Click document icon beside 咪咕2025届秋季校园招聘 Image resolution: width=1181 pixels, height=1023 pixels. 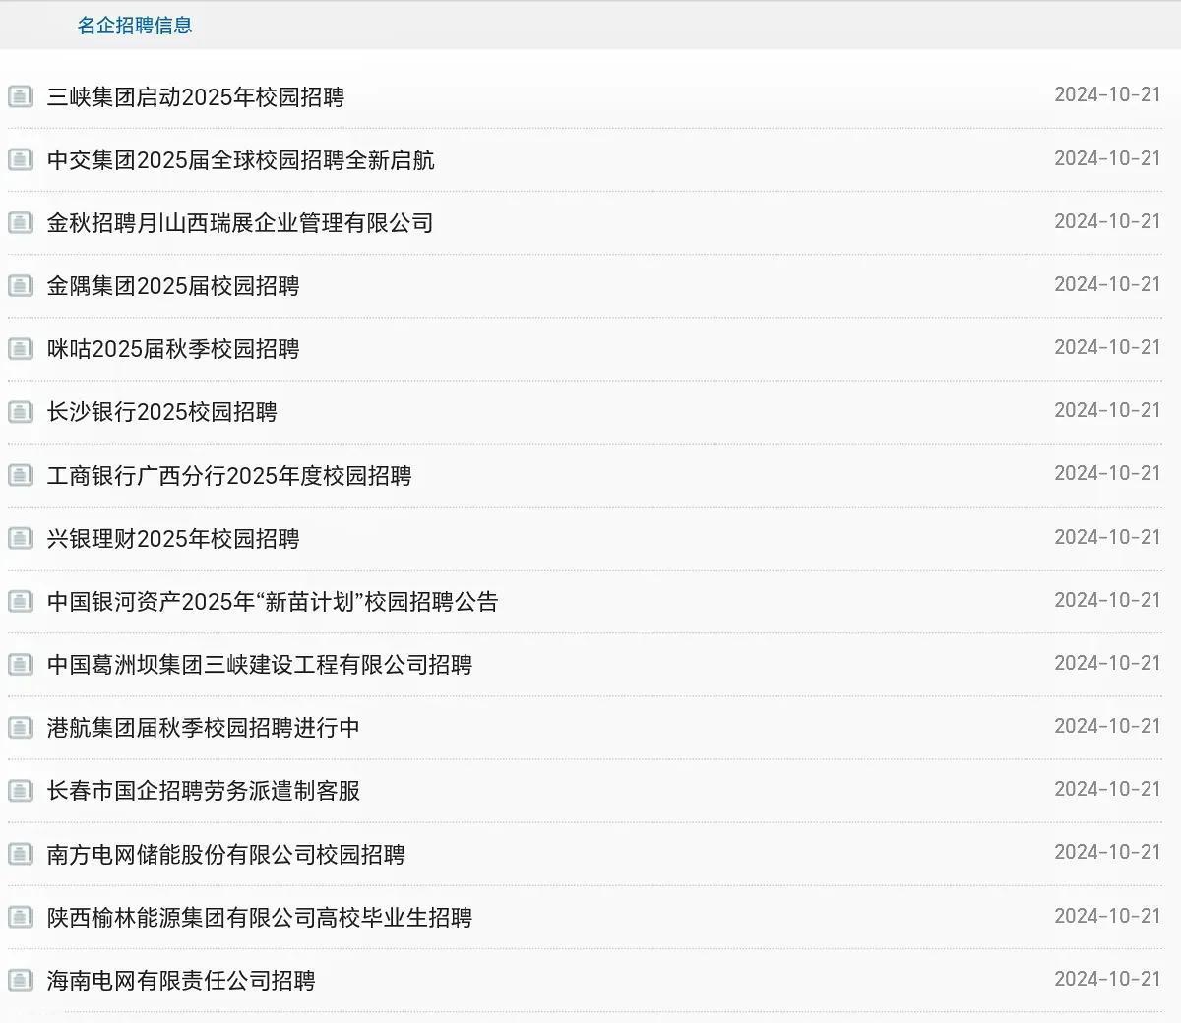[21, 348]
